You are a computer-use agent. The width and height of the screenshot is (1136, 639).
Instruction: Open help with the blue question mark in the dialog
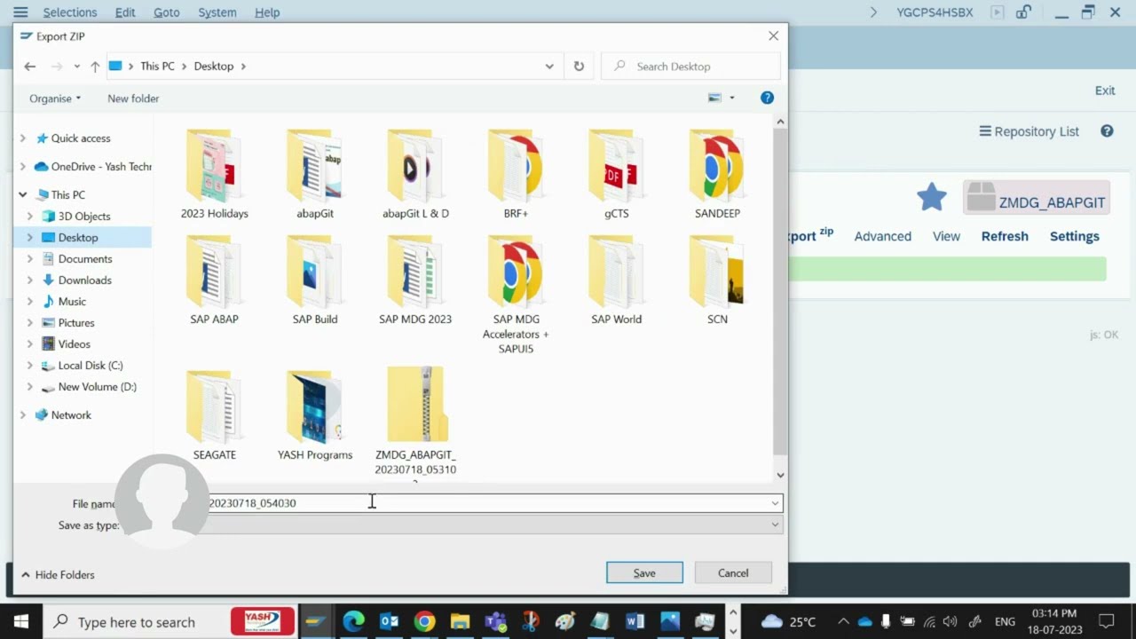767,98
